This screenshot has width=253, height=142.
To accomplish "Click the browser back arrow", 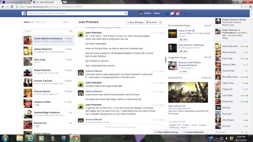I will [x=3, y=7].
